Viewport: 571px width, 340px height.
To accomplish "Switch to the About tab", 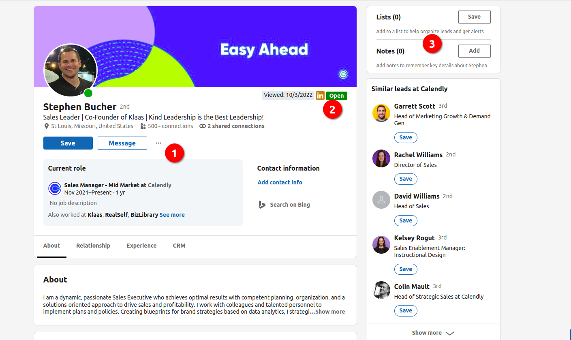I will click(51, 246).
